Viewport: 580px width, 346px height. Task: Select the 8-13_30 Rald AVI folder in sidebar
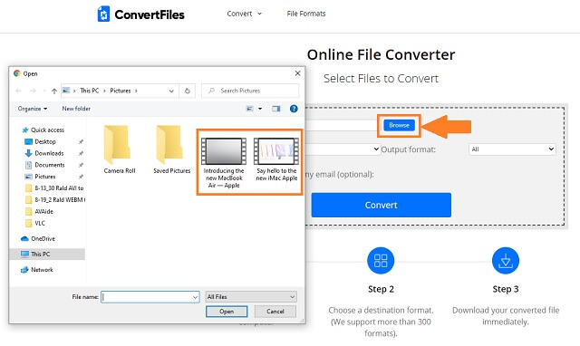pyautogui.click(x=54, y=188)
